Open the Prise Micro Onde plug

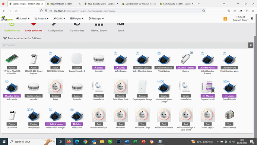click(x=120, y=90)
